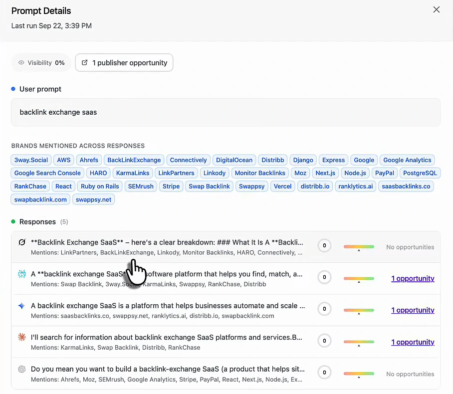
Task: Open the distribb.io brand tag
Action: pyautogui.click(x=315, y=187)
